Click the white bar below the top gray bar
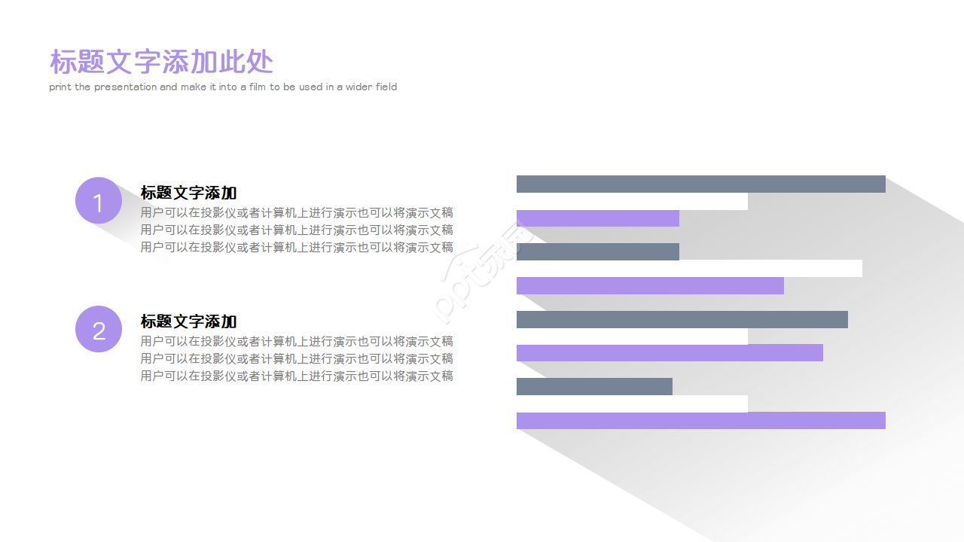964x542 pixels. [x=631, y=201]
